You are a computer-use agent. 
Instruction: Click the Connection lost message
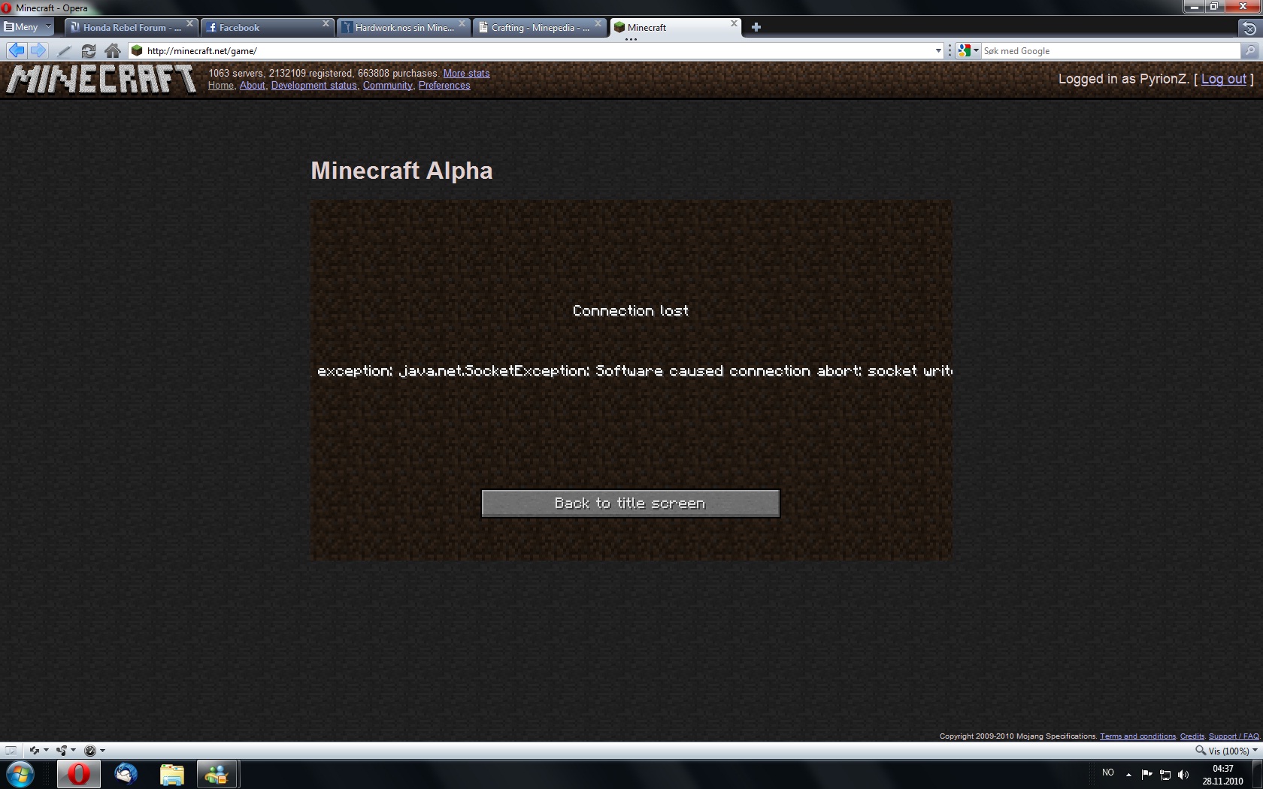(630, 310)
